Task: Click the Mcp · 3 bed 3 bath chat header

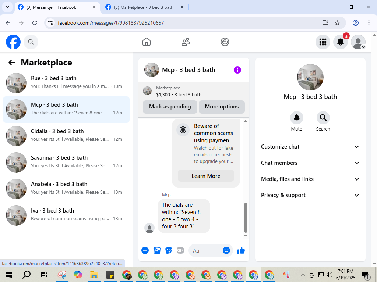Action: tap(188, 70)
